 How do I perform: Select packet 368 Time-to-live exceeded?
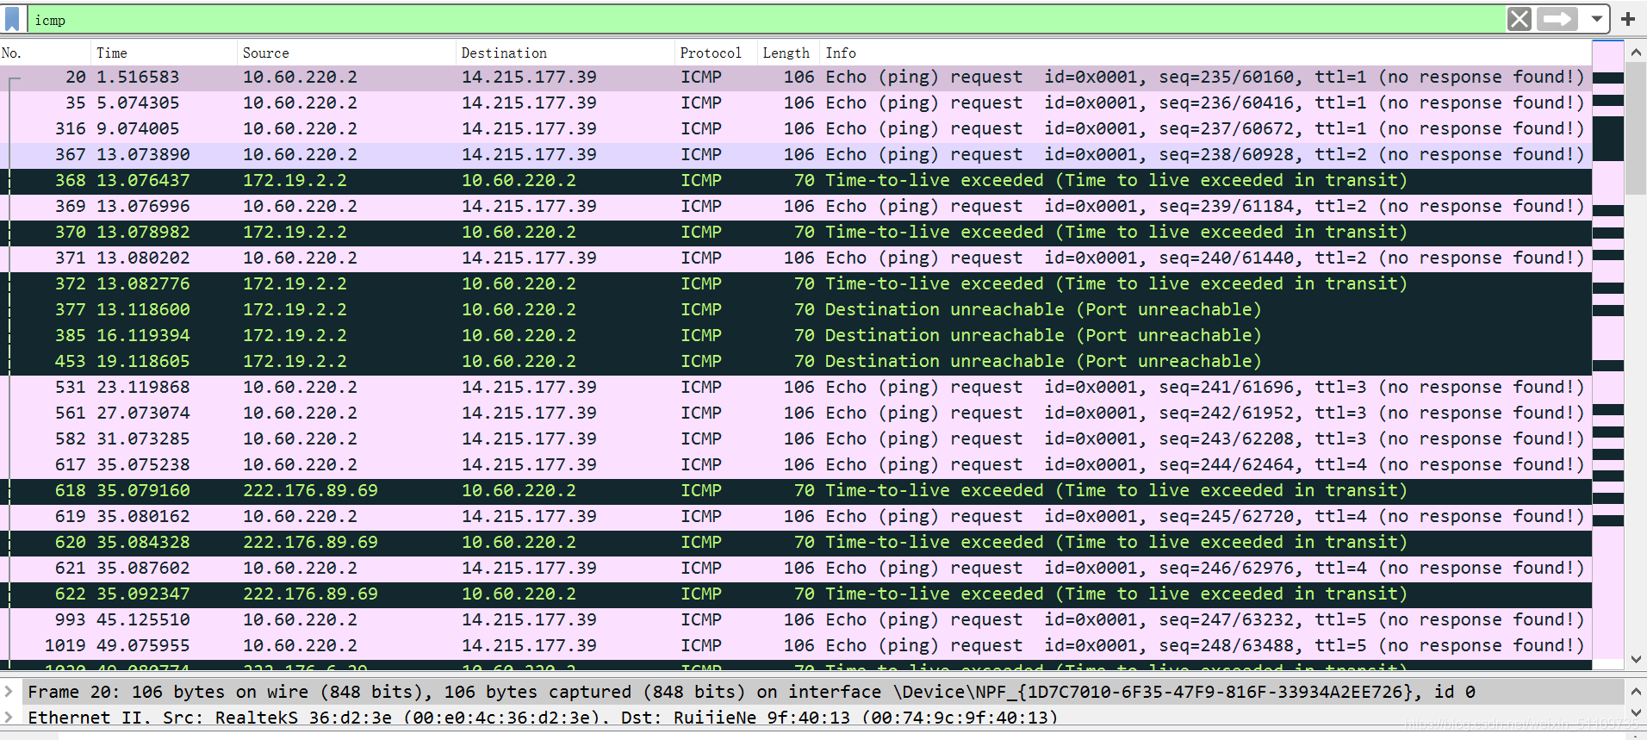click(796, 181)
